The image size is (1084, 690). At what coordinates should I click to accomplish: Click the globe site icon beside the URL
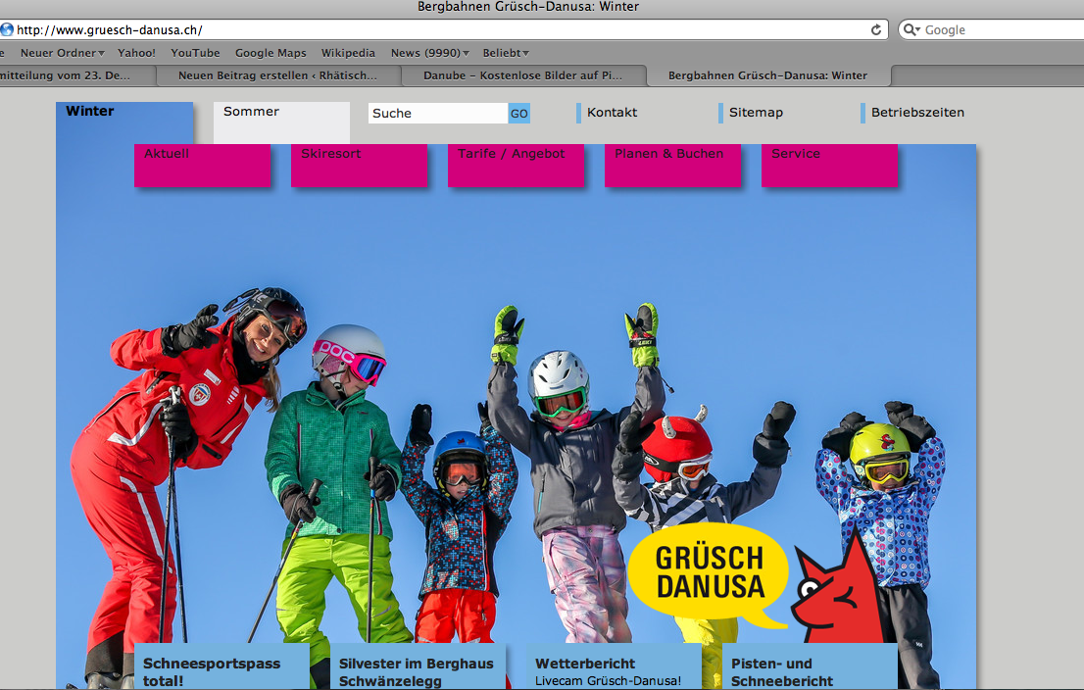[7, 29]
